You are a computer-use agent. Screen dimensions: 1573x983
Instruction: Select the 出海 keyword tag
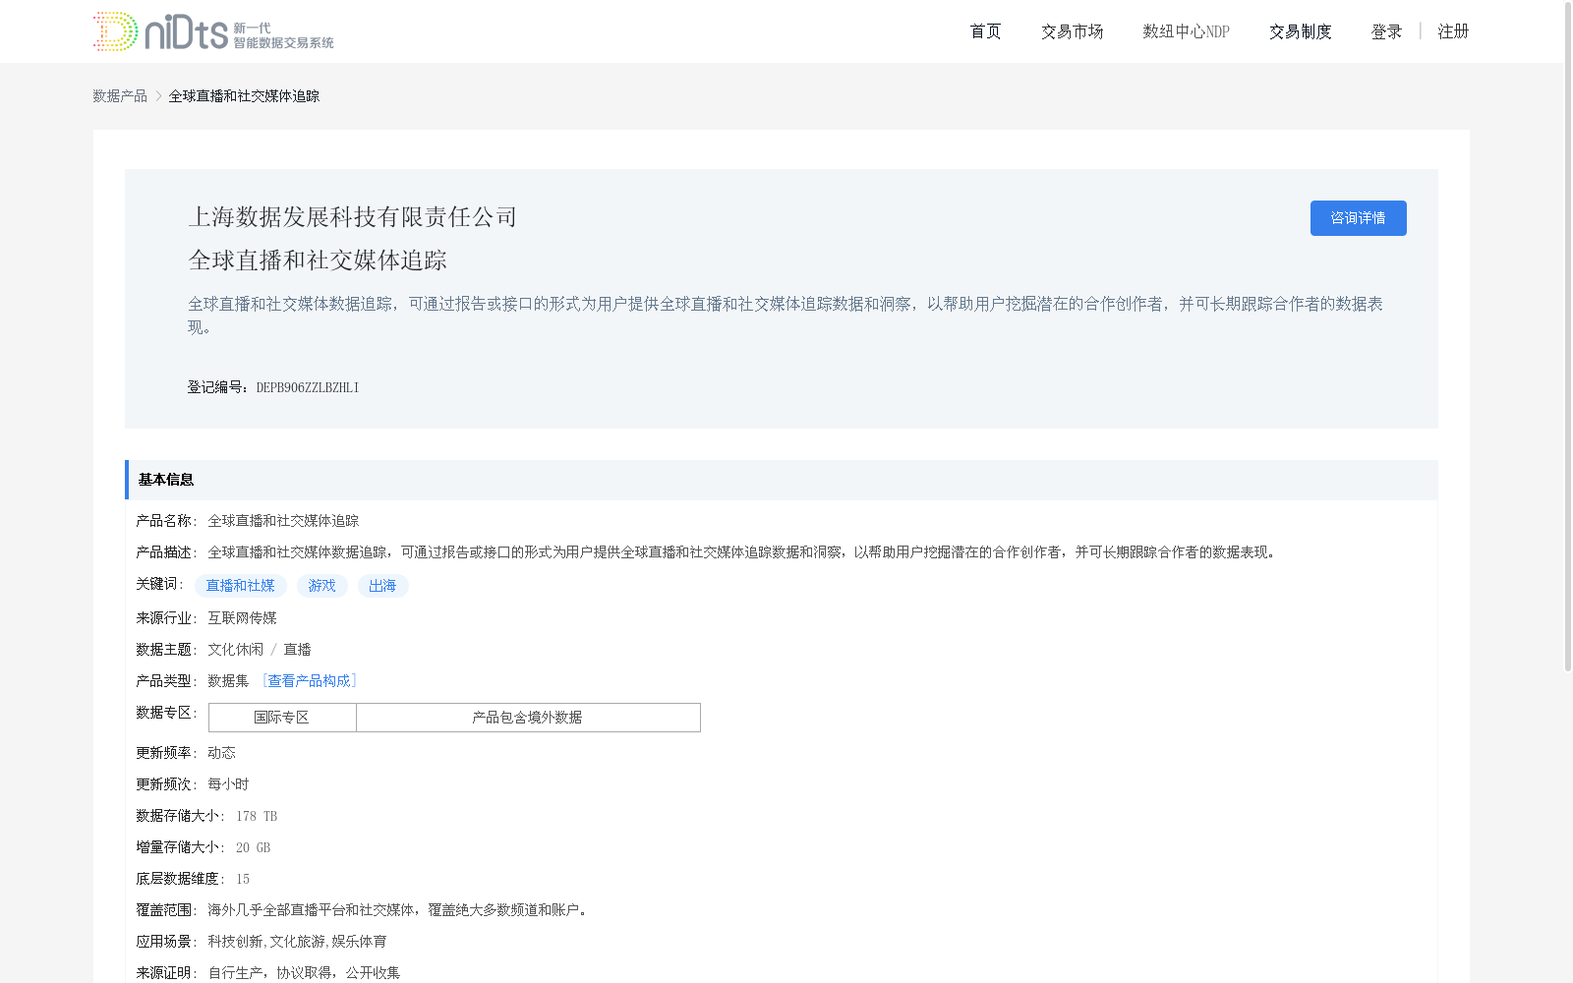(x=382, y=586)
